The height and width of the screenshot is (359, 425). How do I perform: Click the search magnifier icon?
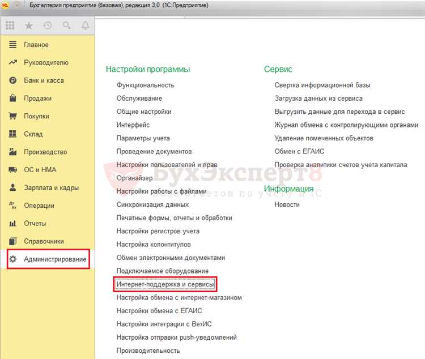(x=67, y=25)
